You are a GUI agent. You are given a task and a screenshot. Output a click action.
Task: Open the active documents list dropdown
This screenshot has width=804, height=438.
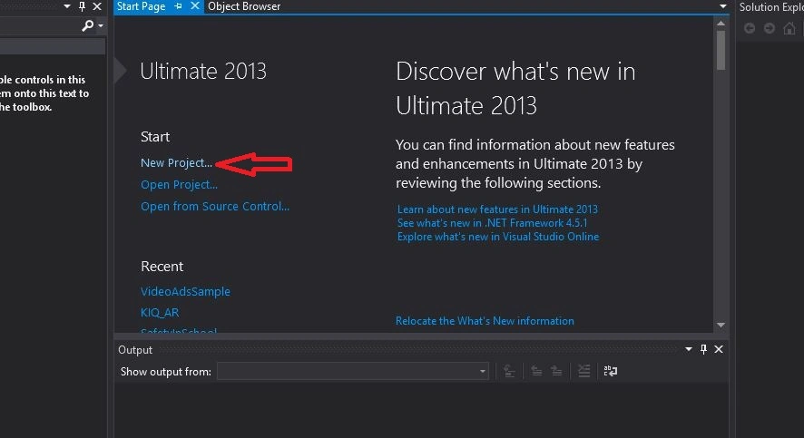[x=723, y=6]
